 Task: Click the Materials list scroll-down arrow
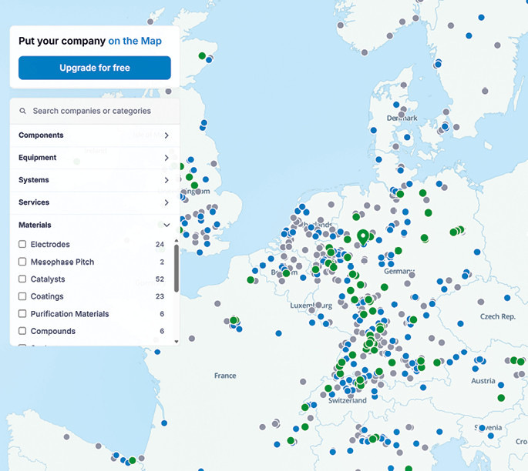point(176,342)
